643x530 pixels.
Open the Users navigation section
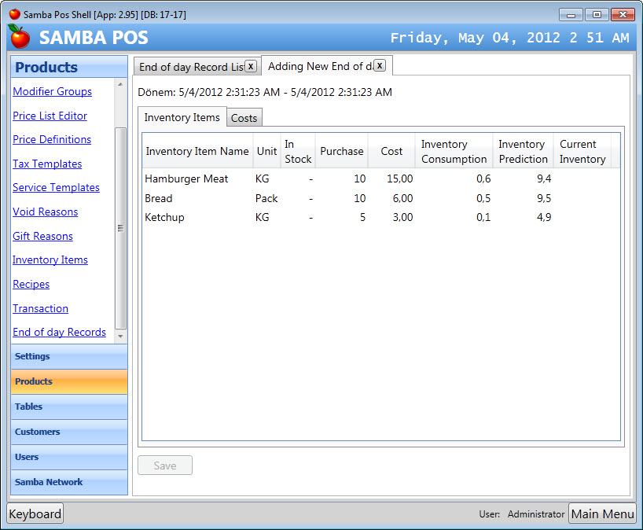69,457
